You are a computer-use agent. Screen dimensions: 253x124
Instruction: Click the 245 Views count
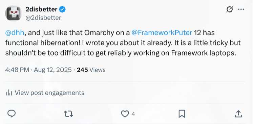91,70
